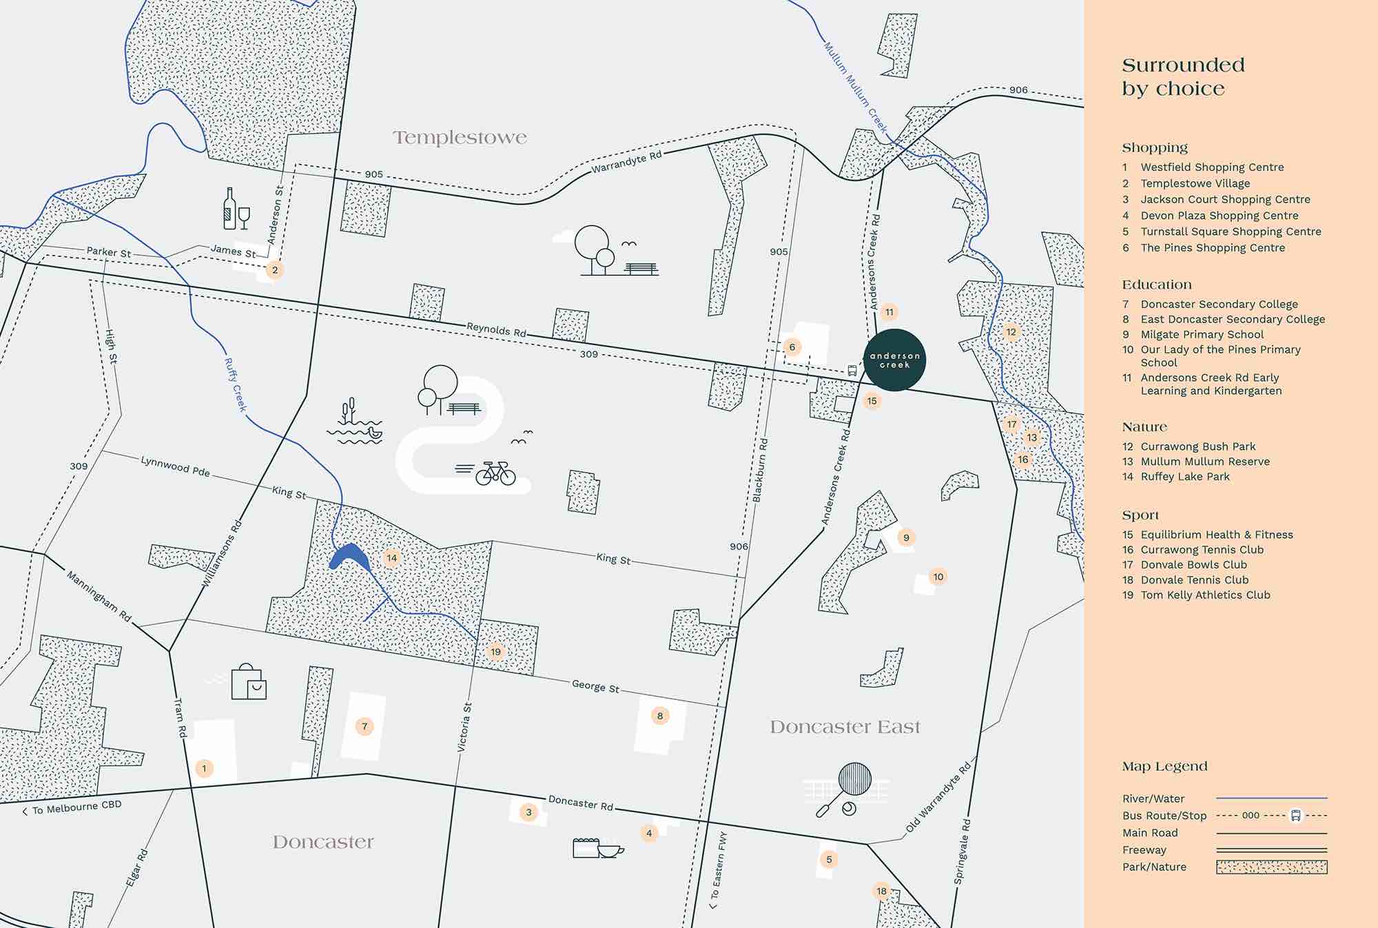This screenshot has height=928, width=1378.
Task: Click map marker number 14 at Ruffey Lake
Action: 391,558
